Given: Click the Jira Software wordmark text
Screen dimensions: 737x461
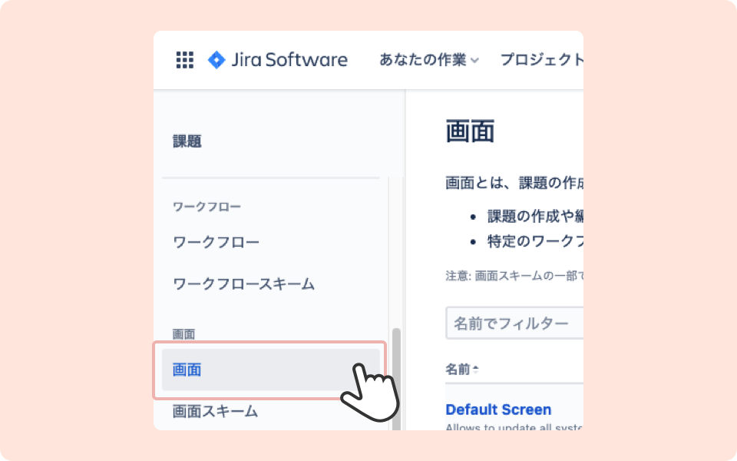Looking at the screenshot, I should point(289,60).
